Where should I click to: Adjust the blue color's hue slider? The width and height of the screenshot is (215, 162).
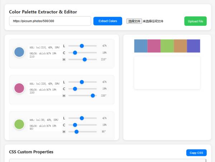click(x=85, y=59)
